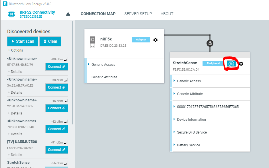Click the StretchSense security pairing icon
Viewport: 269px width, 168px height.
coord(231,63)
